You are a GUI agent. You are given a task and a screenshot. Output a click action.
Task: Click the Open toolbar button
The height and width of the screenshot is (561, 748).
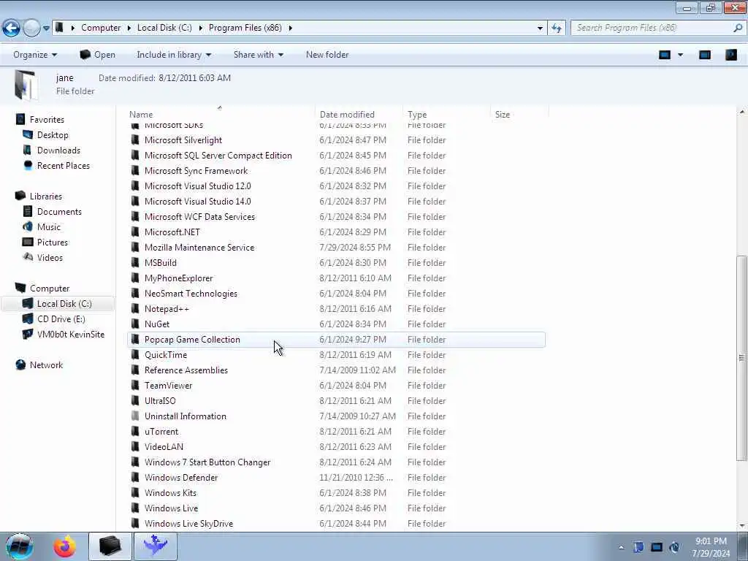pos(97,55)
